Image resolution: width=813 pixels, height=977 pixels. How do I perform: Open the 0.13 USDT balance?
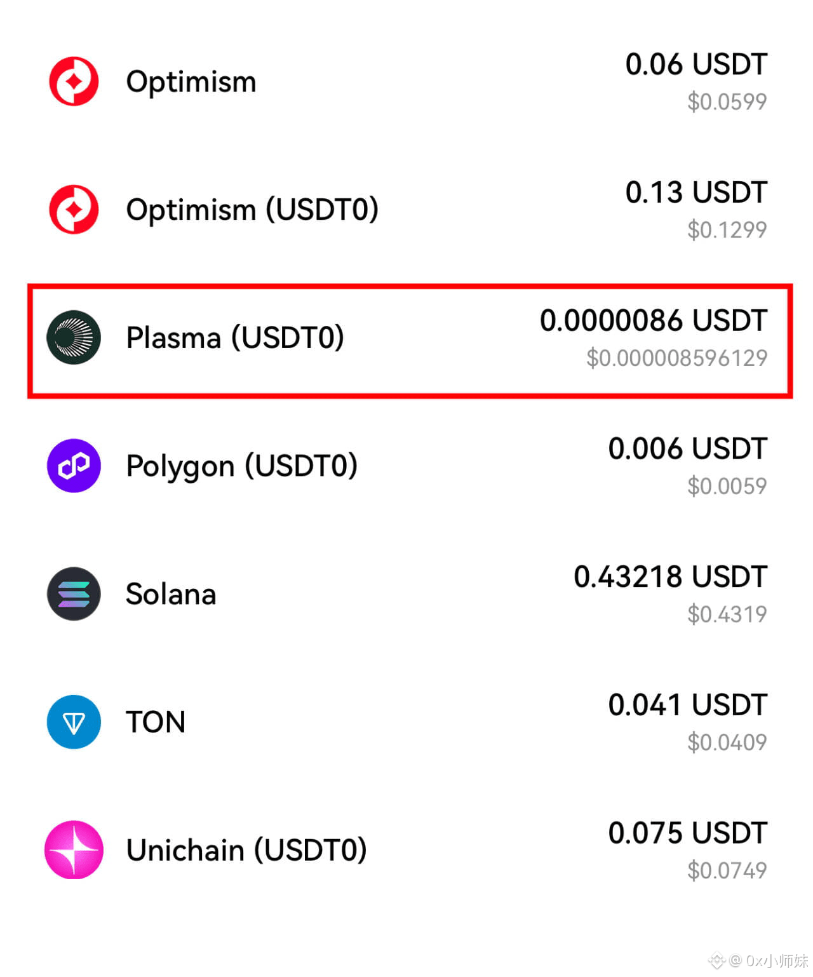[x=696, y=192]
